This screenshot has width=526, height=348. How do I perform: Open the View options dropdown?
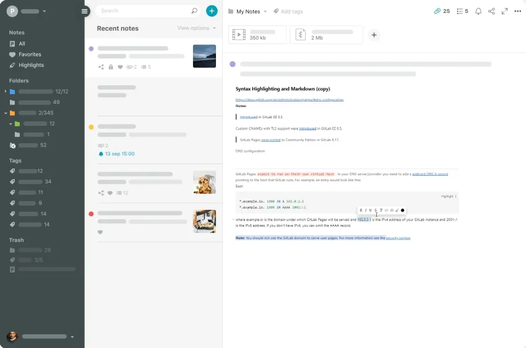pos(197,28)
